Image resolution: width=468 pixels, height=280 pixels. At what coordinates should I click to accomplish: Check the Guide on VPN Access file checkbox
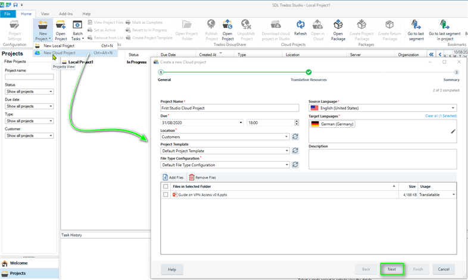(166, 194)
